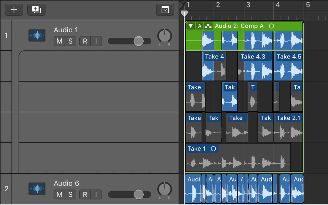The height and width of the screenshot is (205, 328).
Task: Click the circle icon in the Comp A header
Action: pos(271,26)
